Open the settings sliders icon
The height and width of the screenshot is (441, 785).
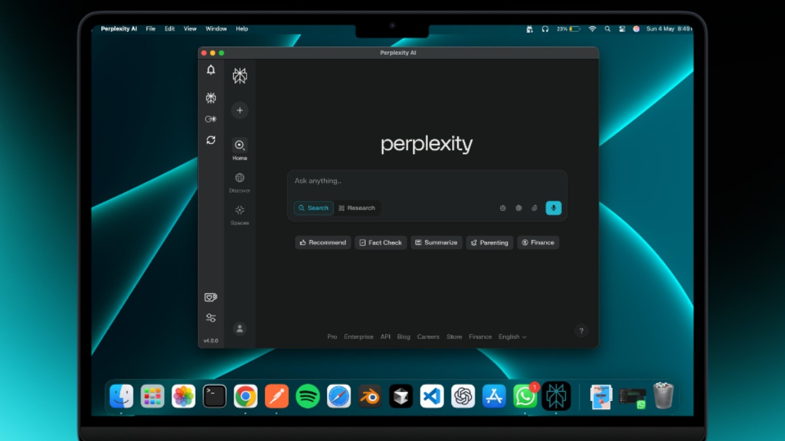pos(211,318)
